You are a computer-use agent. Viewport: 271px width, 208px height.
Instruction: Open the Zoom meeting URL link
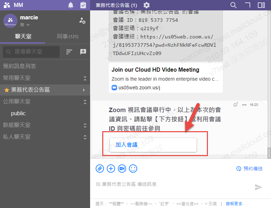tap(164, 45)
